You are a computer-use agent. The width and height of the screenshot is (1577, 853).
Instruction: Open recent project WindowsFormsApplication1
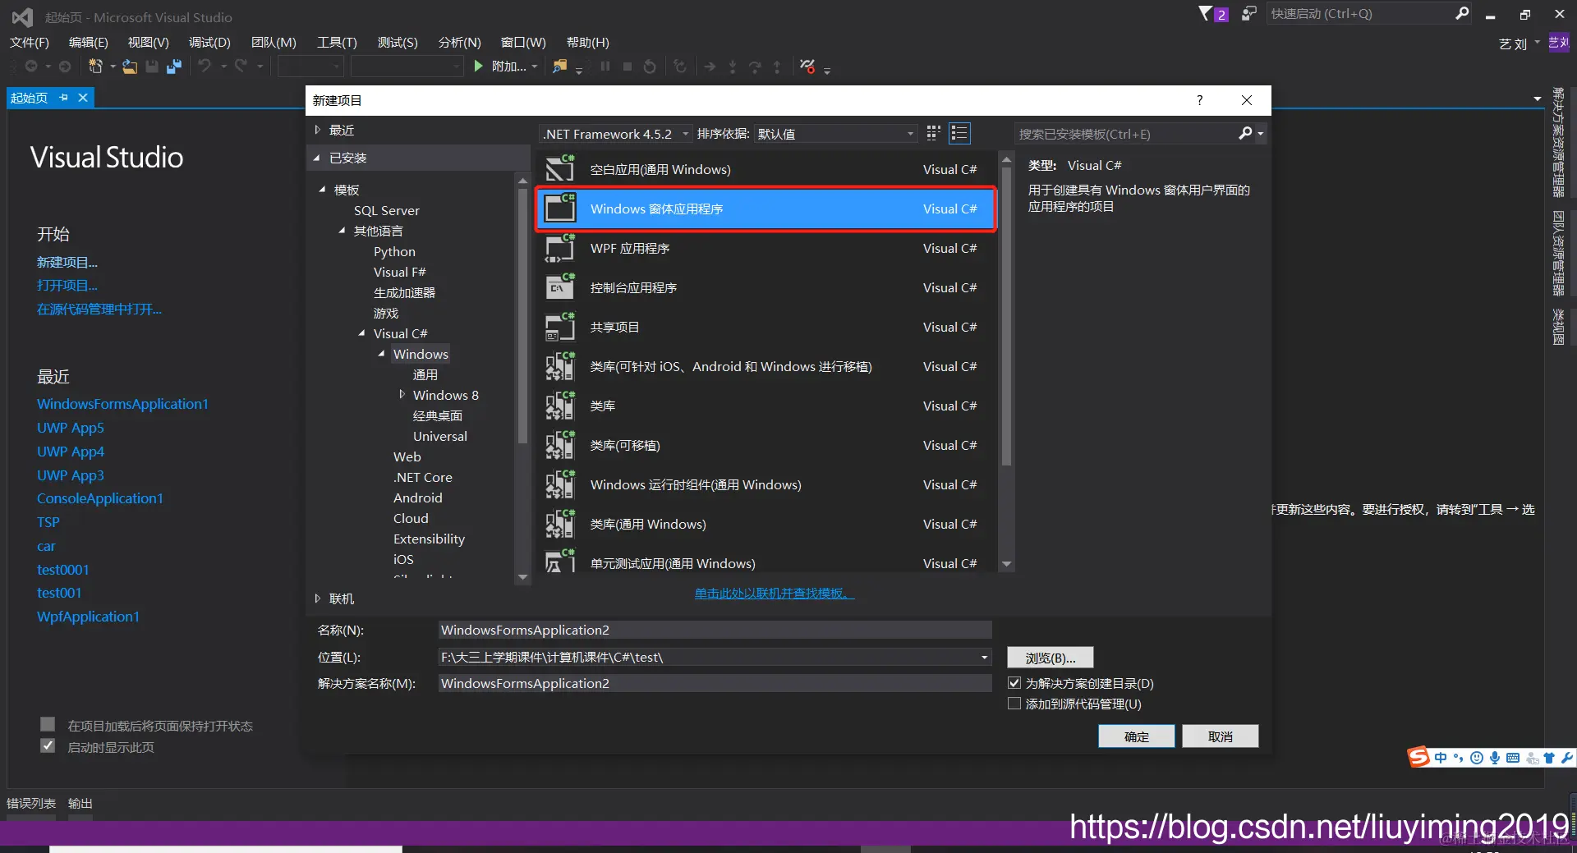coord(122,404)
